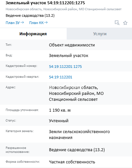Select the Информация tab
The height and width of the screenshot is (168, 132).
click(33, 34)
